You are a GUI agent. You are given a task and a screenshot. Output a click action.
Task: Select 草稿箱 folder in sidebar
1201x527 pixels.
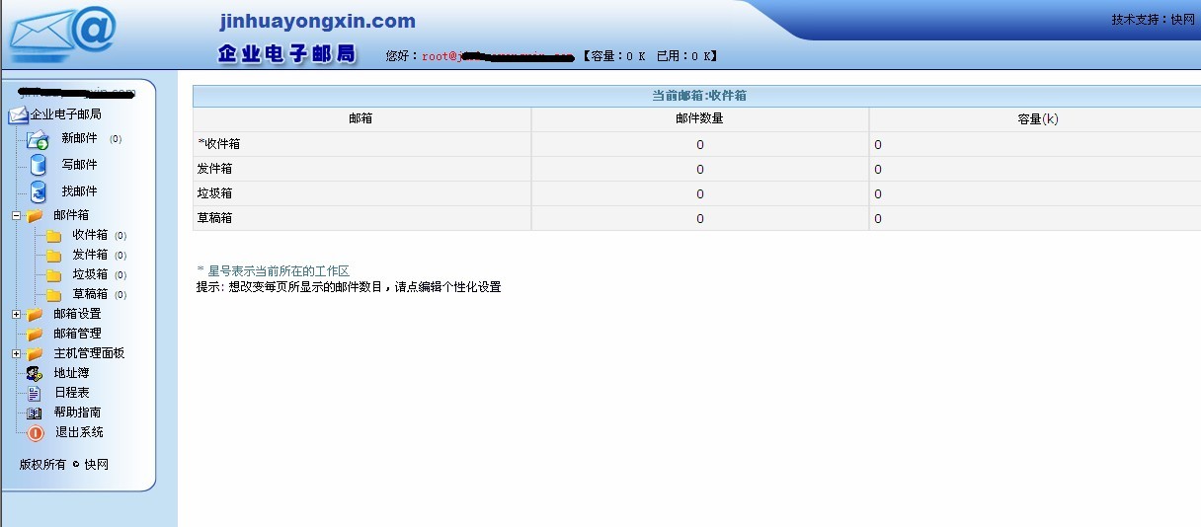click(90, 294)
